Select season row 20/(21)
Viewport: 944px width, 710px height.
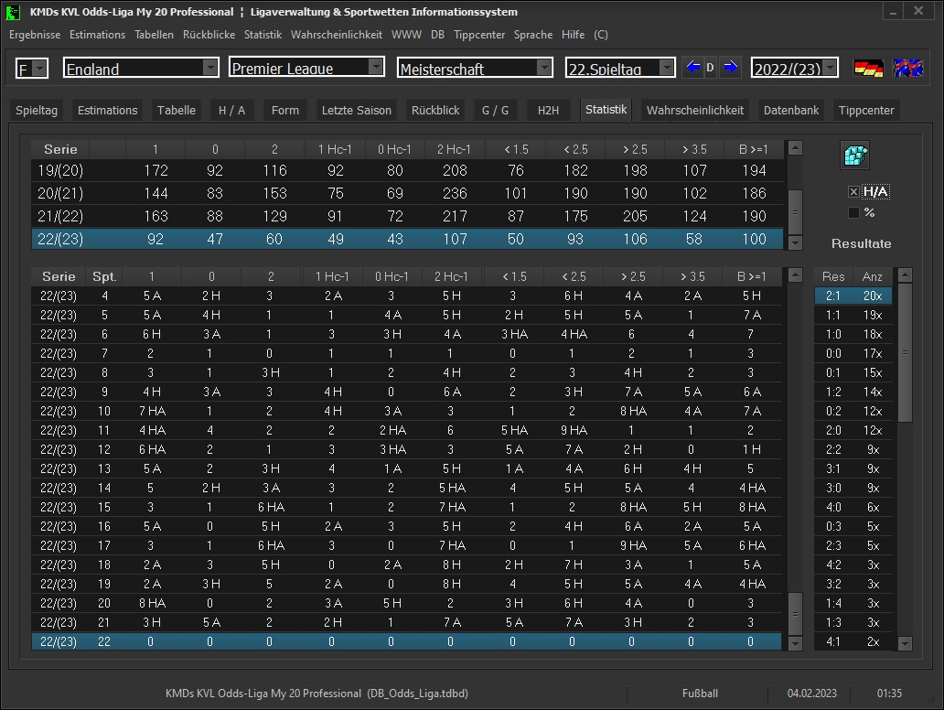407,193
